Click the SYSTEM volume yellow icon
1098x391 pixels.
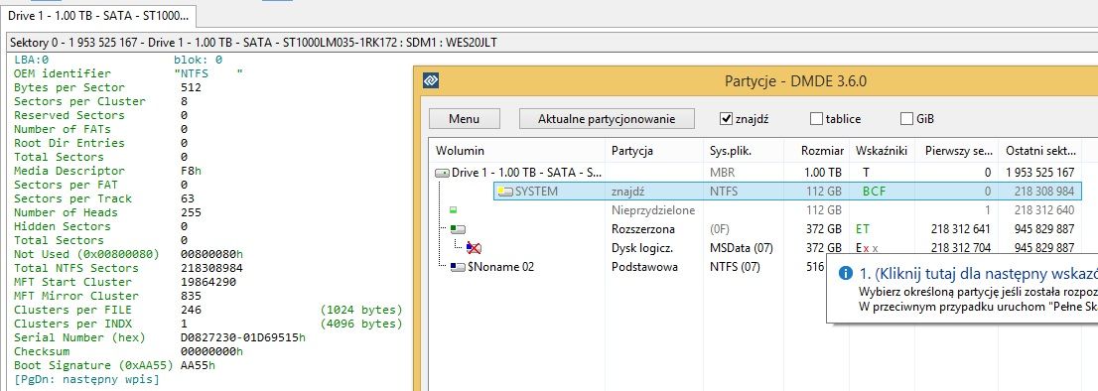(x=505, y=191)
